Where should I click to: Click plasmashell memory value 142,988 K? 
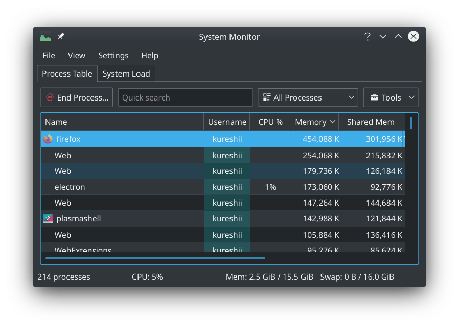(321, 218)
